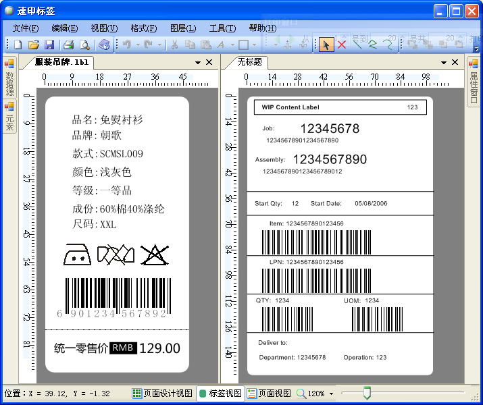Click the Open file folder icon

click(x=33, y=45)
